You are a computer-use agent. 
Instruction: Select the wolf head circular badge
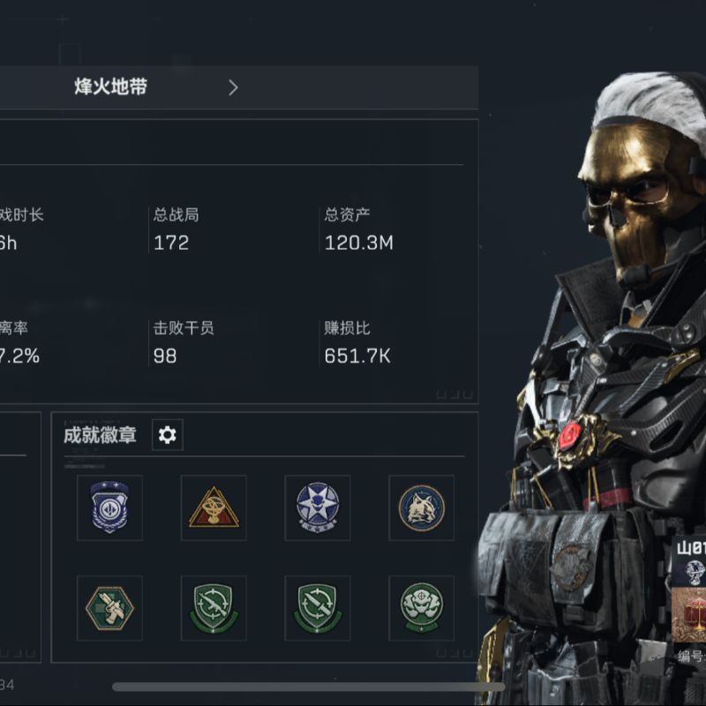pos(422,507)
